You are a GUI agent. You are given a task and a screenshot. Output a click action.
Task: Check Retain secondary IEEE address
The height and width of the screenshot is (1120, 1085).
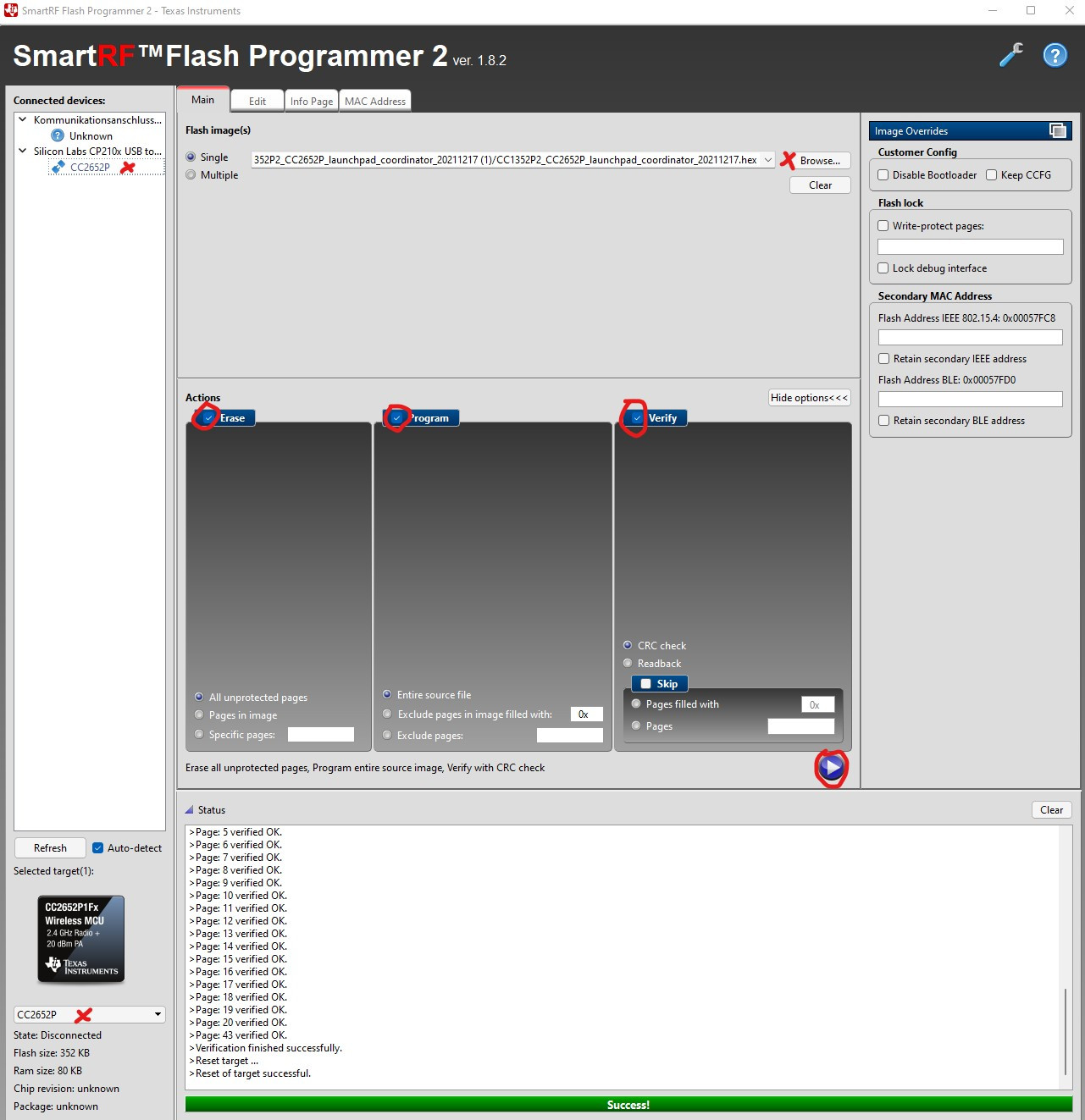884,359
